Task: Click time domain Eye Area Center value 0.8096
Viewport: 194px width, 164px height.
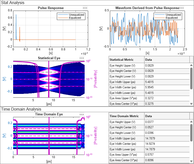Action: 167,160
